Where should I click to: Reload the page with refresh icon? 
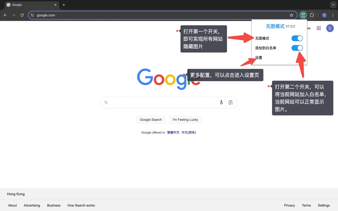point(22,15)
